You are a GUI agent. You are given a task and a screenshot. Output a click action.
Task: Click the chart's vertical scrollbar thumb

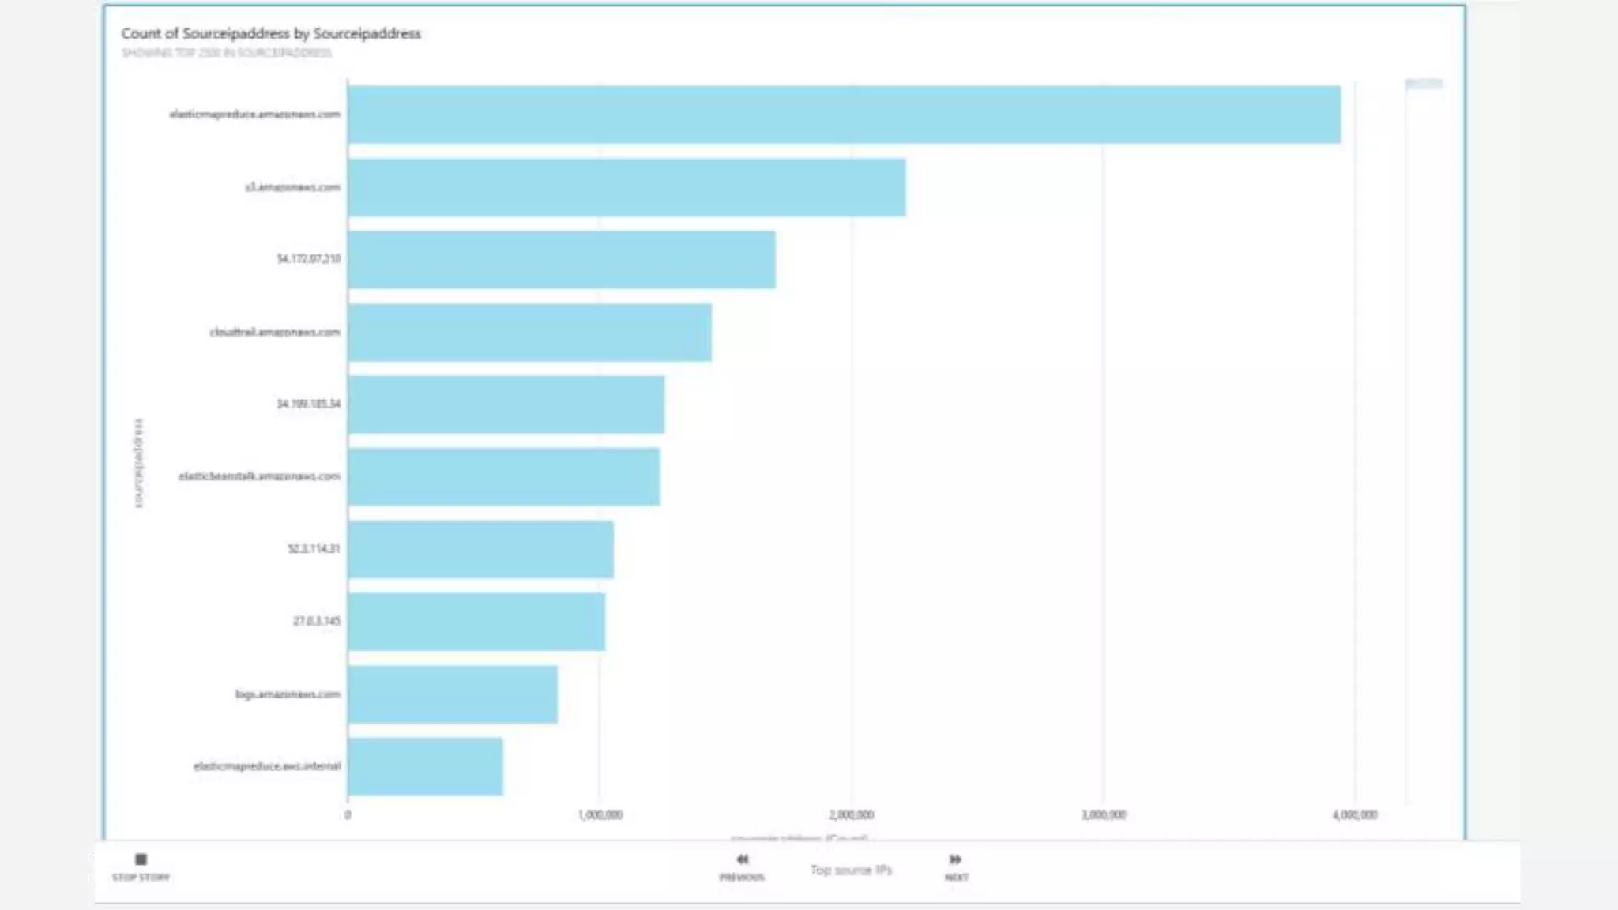pos(1424,84)
